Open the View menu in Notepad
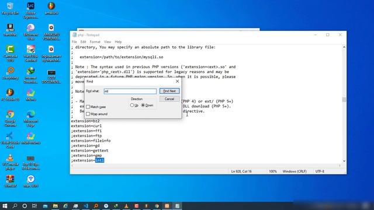The width and height of the screenshot is (374, 210). click(108, 41)
